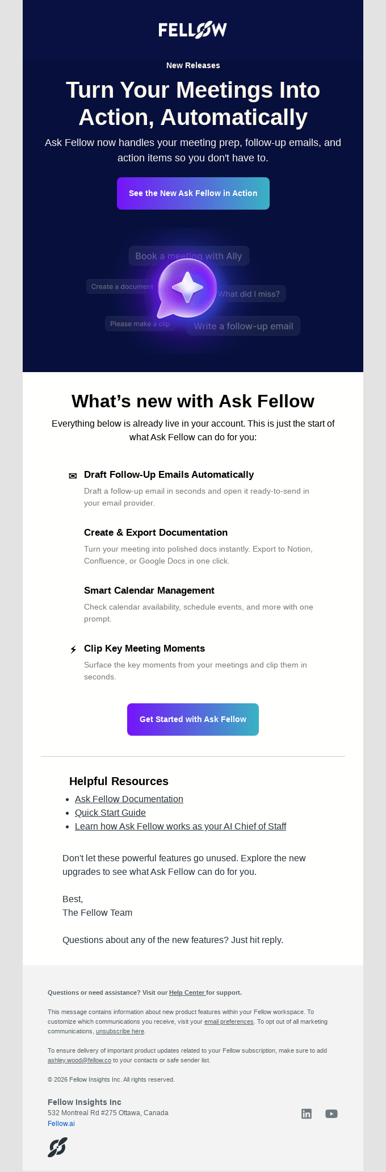Click the Get Started with Ask Fellow button
386x1172 pixels.
(x=192, y=719)
